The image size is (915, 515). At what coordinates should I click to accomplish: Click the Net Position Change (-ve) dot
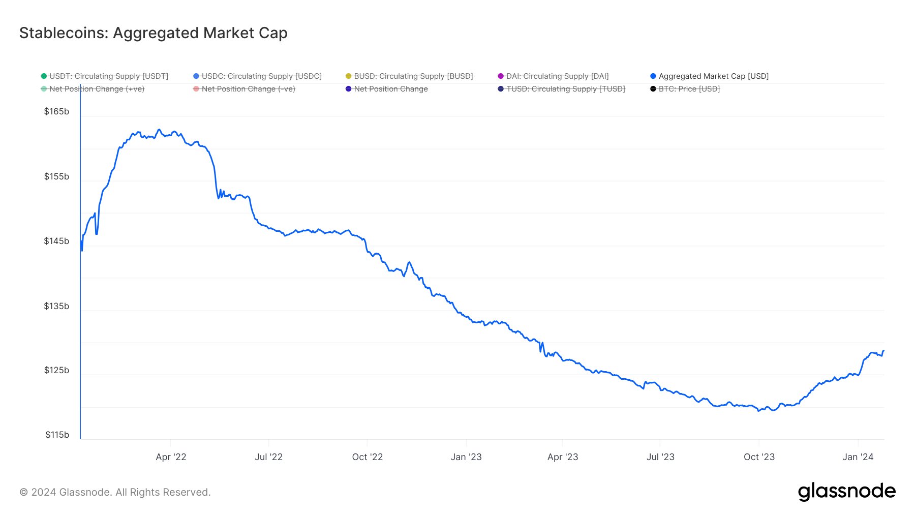point(196,89)
